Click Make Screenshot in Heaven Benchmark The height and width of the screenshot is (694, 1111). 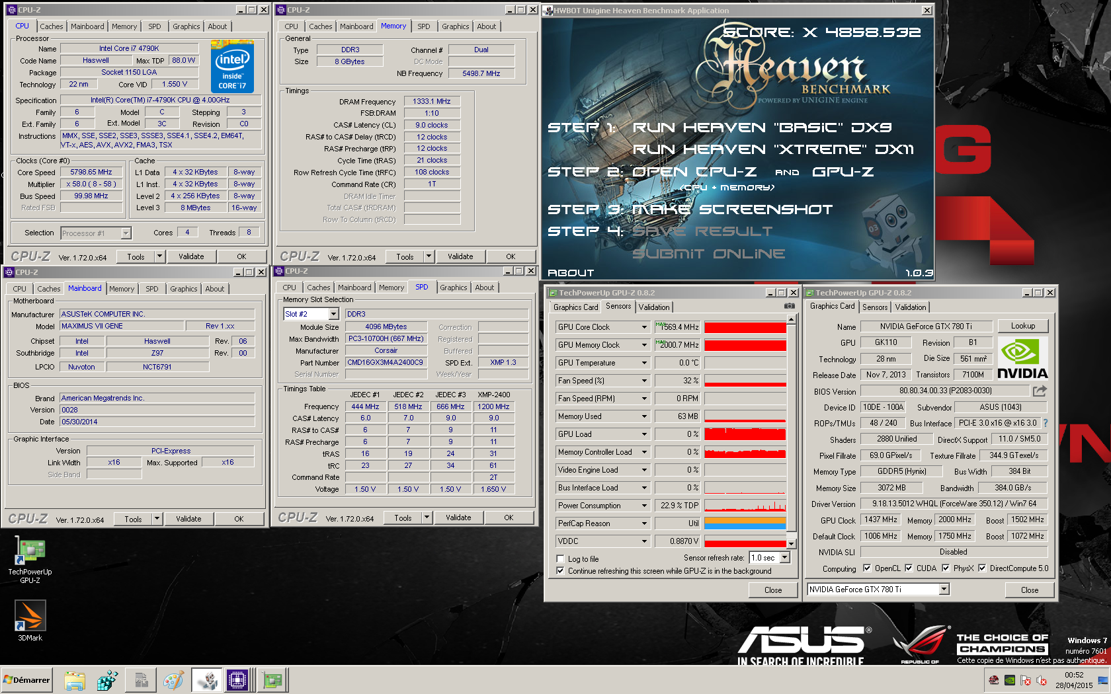pos(732,210)
